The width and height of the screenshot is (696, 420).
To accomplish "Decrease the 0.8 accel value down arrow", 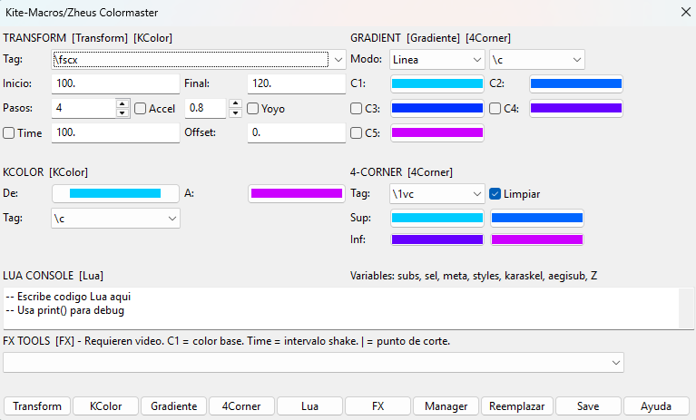I will [x=235, y=113].
